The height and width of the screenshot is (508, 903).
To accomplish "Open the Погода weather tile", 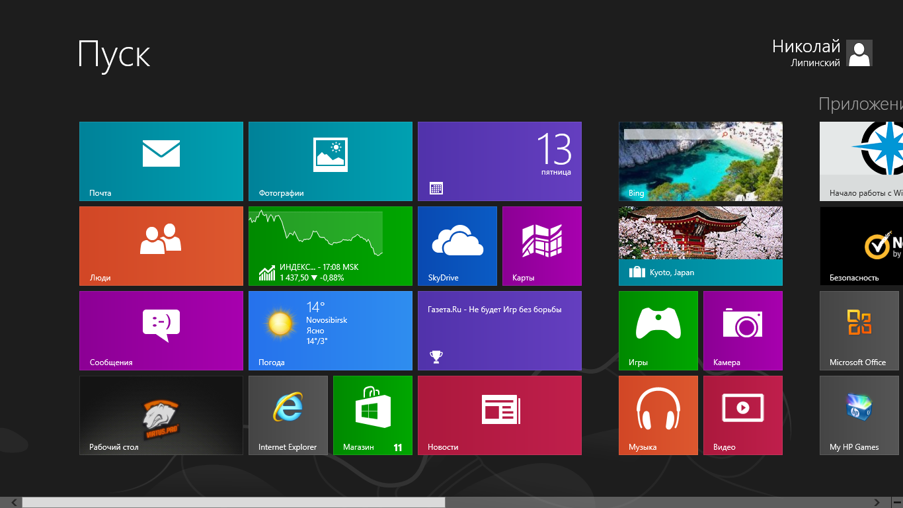I will (331, 331).
